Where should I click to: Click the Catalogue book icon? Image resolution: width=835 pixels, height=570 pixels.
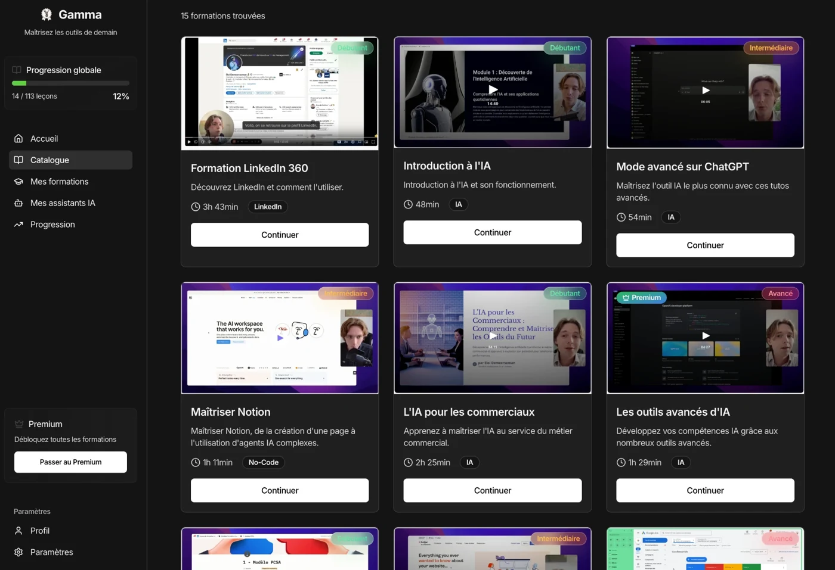[x=18, y=160]
